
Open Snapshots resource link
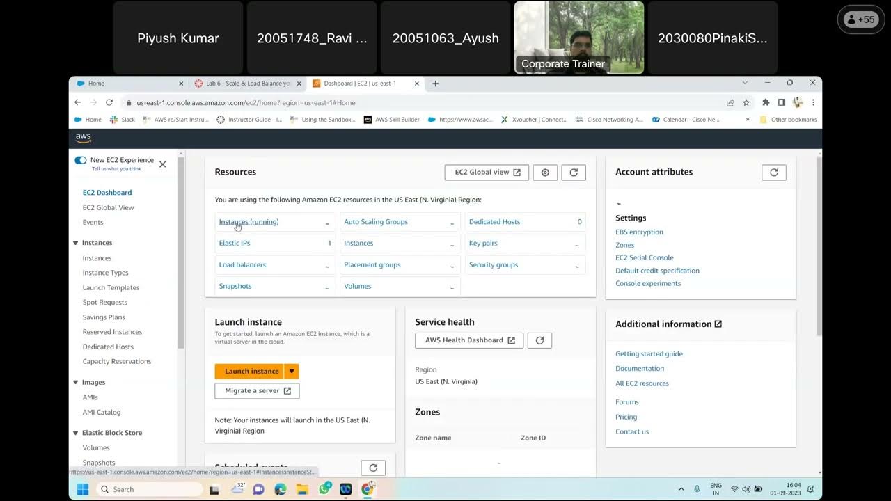tap(235, 287)
